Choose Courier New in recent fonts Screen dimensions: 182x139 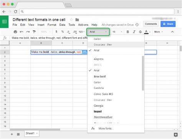tap(116, 45)
